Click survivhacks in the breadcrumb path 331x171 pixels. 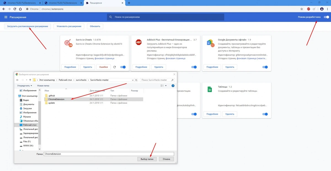tap(81, 80)
